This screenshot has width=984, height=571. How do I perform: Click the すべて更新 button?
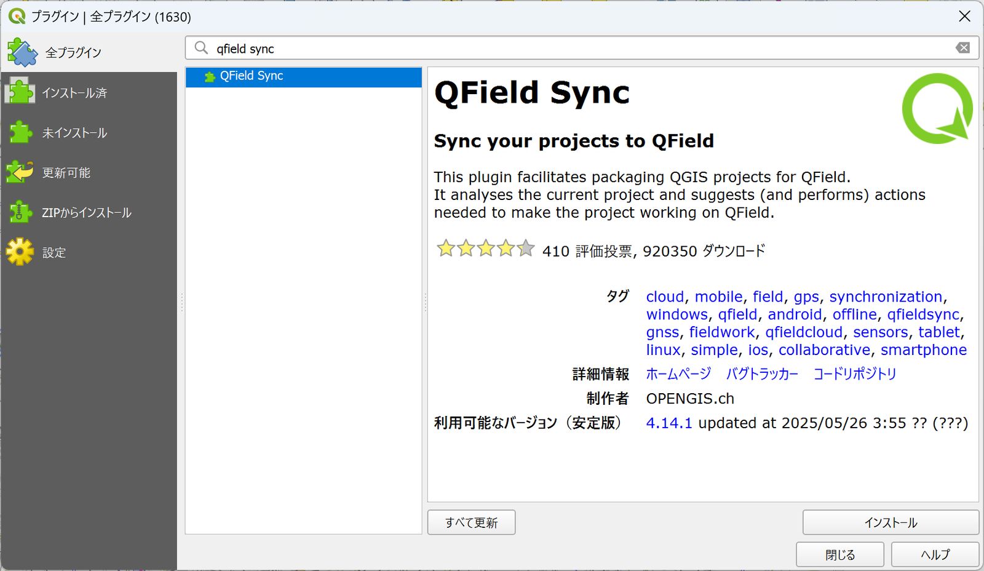(471, 522)
